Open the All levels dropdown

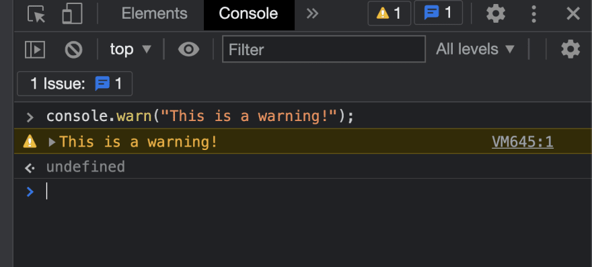pyautogui.click(x=476, y=49)
